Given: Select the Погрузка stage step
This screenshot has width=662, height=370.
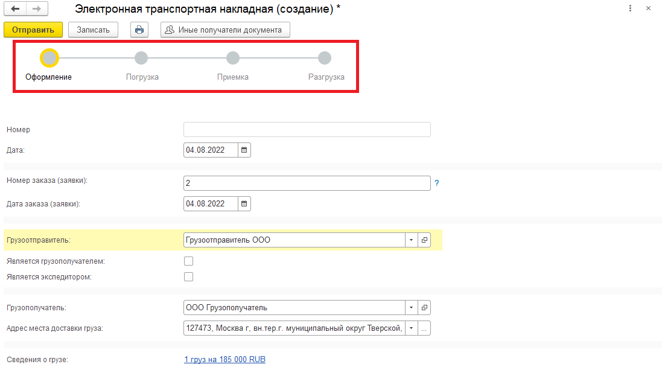Looking at the screenshot, I should tap(141, 58).
